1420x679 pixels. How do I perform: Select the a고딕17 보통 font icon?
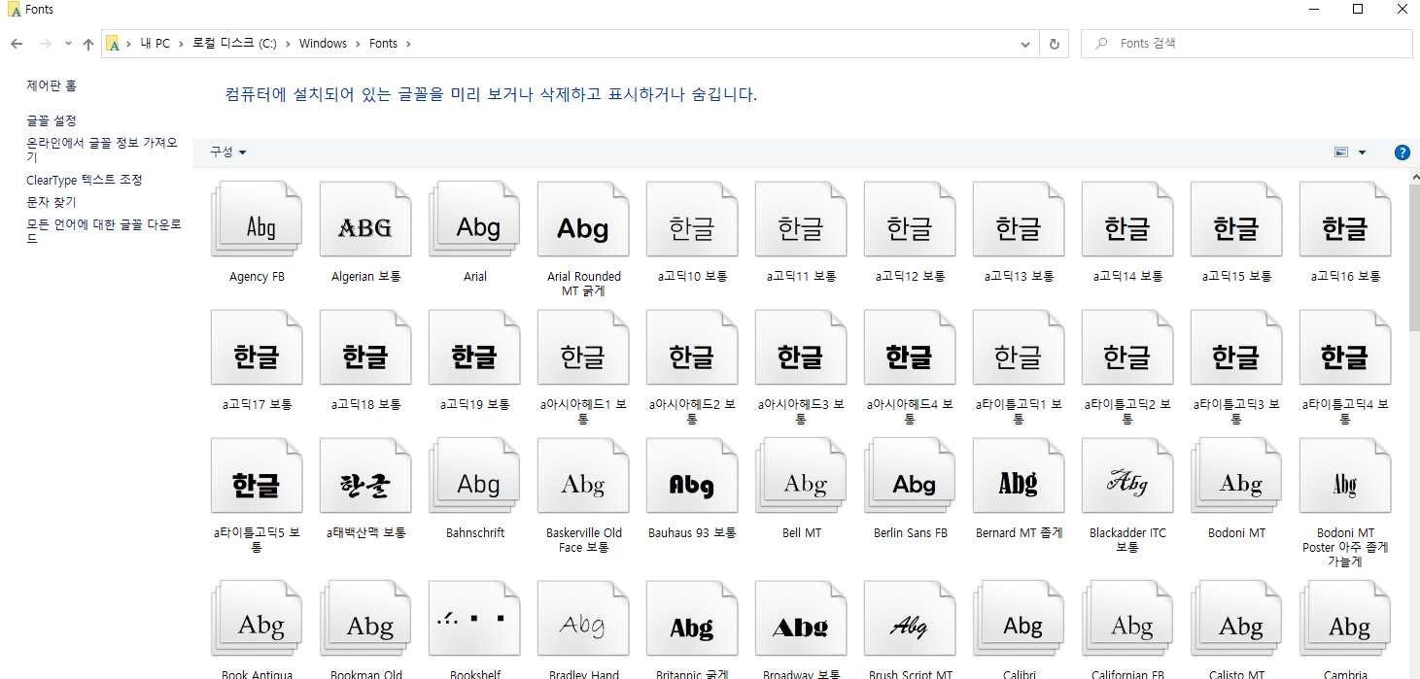tap(257, 348)
